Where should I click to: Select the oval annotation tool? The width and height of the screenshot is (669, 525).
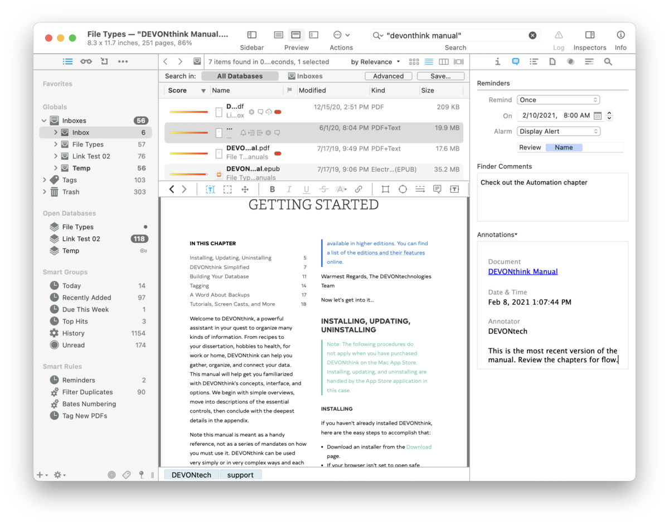click(403, 189)
